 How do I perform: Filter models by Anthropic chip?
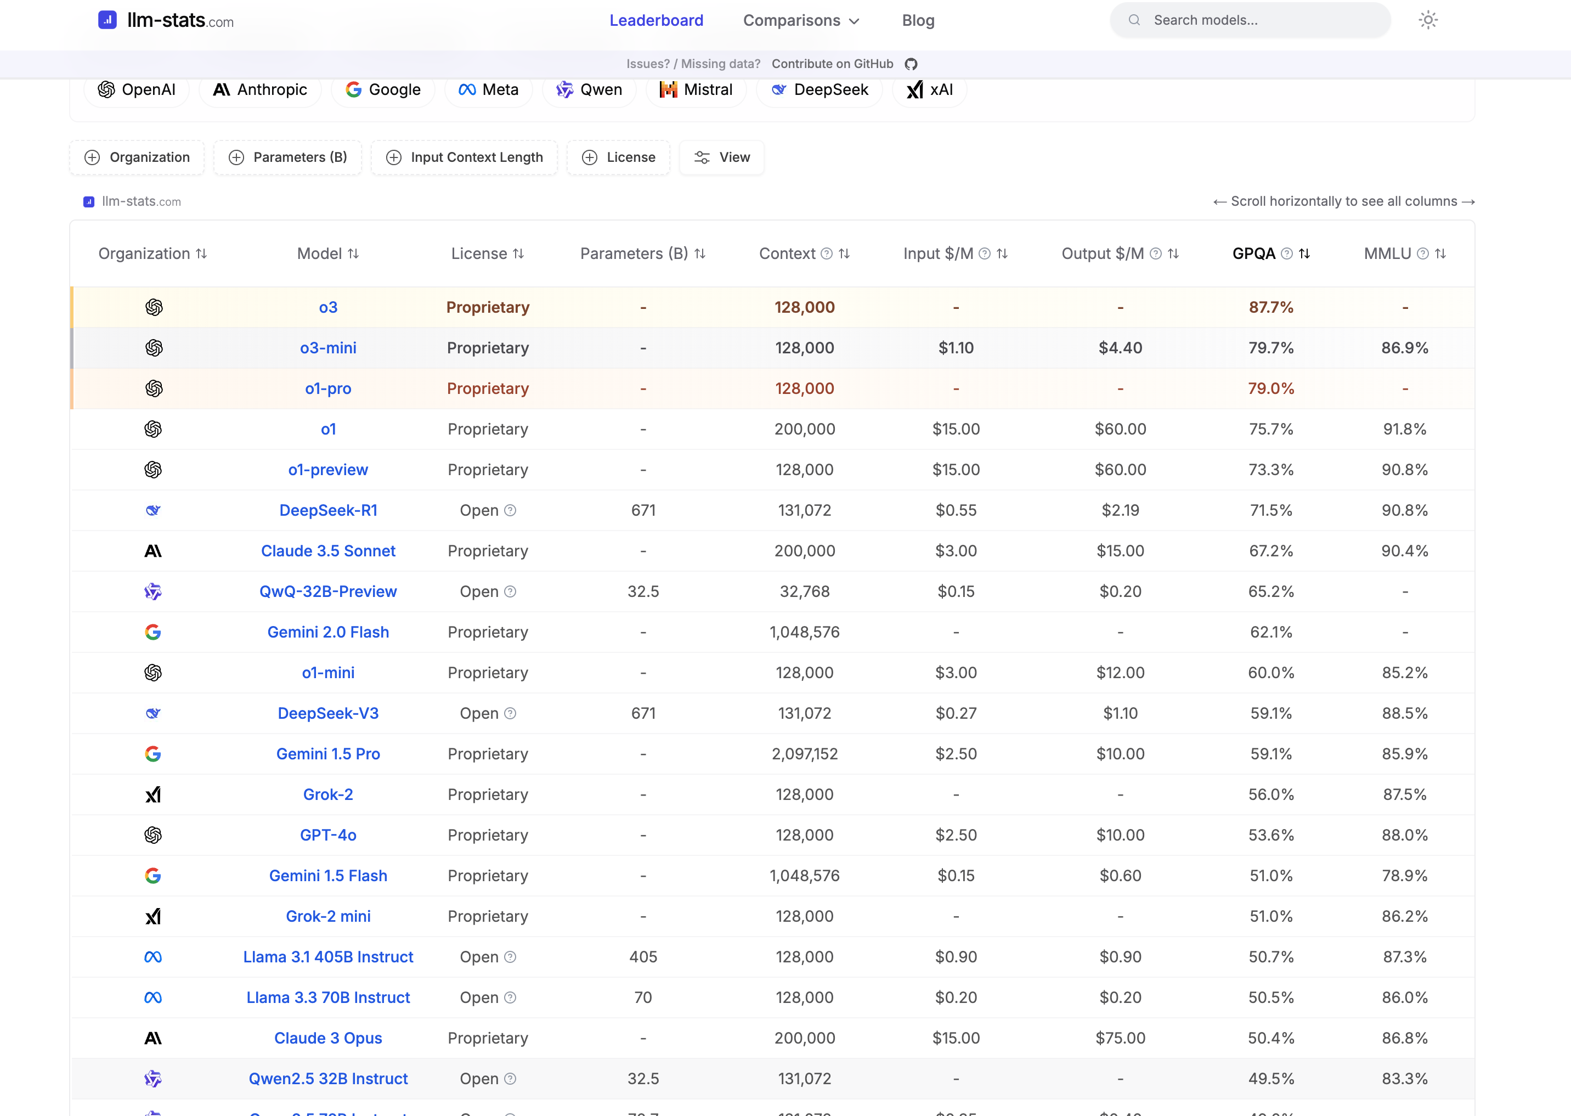pyautogui.click(x=261, y=90)
